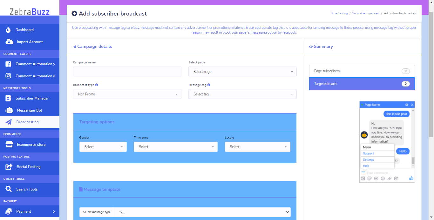The width and height of the screenshot is (434, 220).
Task: Click the Facebook icon for Comment Automation
Action: 8,64
